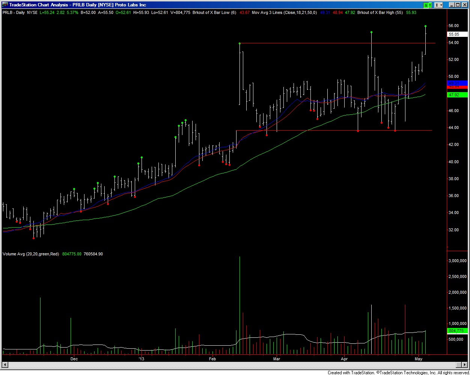Click the red resistance line at 54.00

[x=337, y=43]
